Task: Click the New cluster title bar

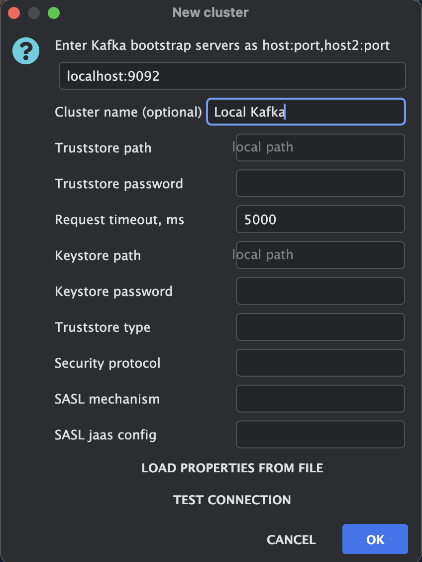Action: point(211,12)
